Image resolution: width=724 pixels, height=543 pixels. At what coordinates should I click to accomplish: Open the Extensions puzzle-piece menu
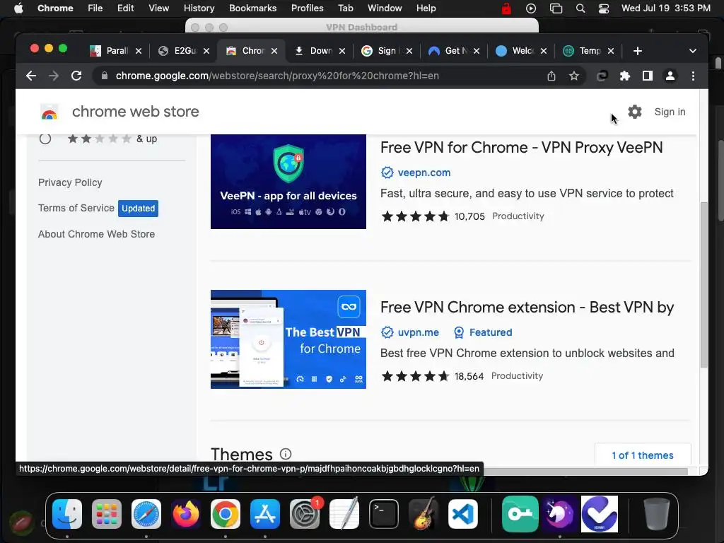(625, 76)
